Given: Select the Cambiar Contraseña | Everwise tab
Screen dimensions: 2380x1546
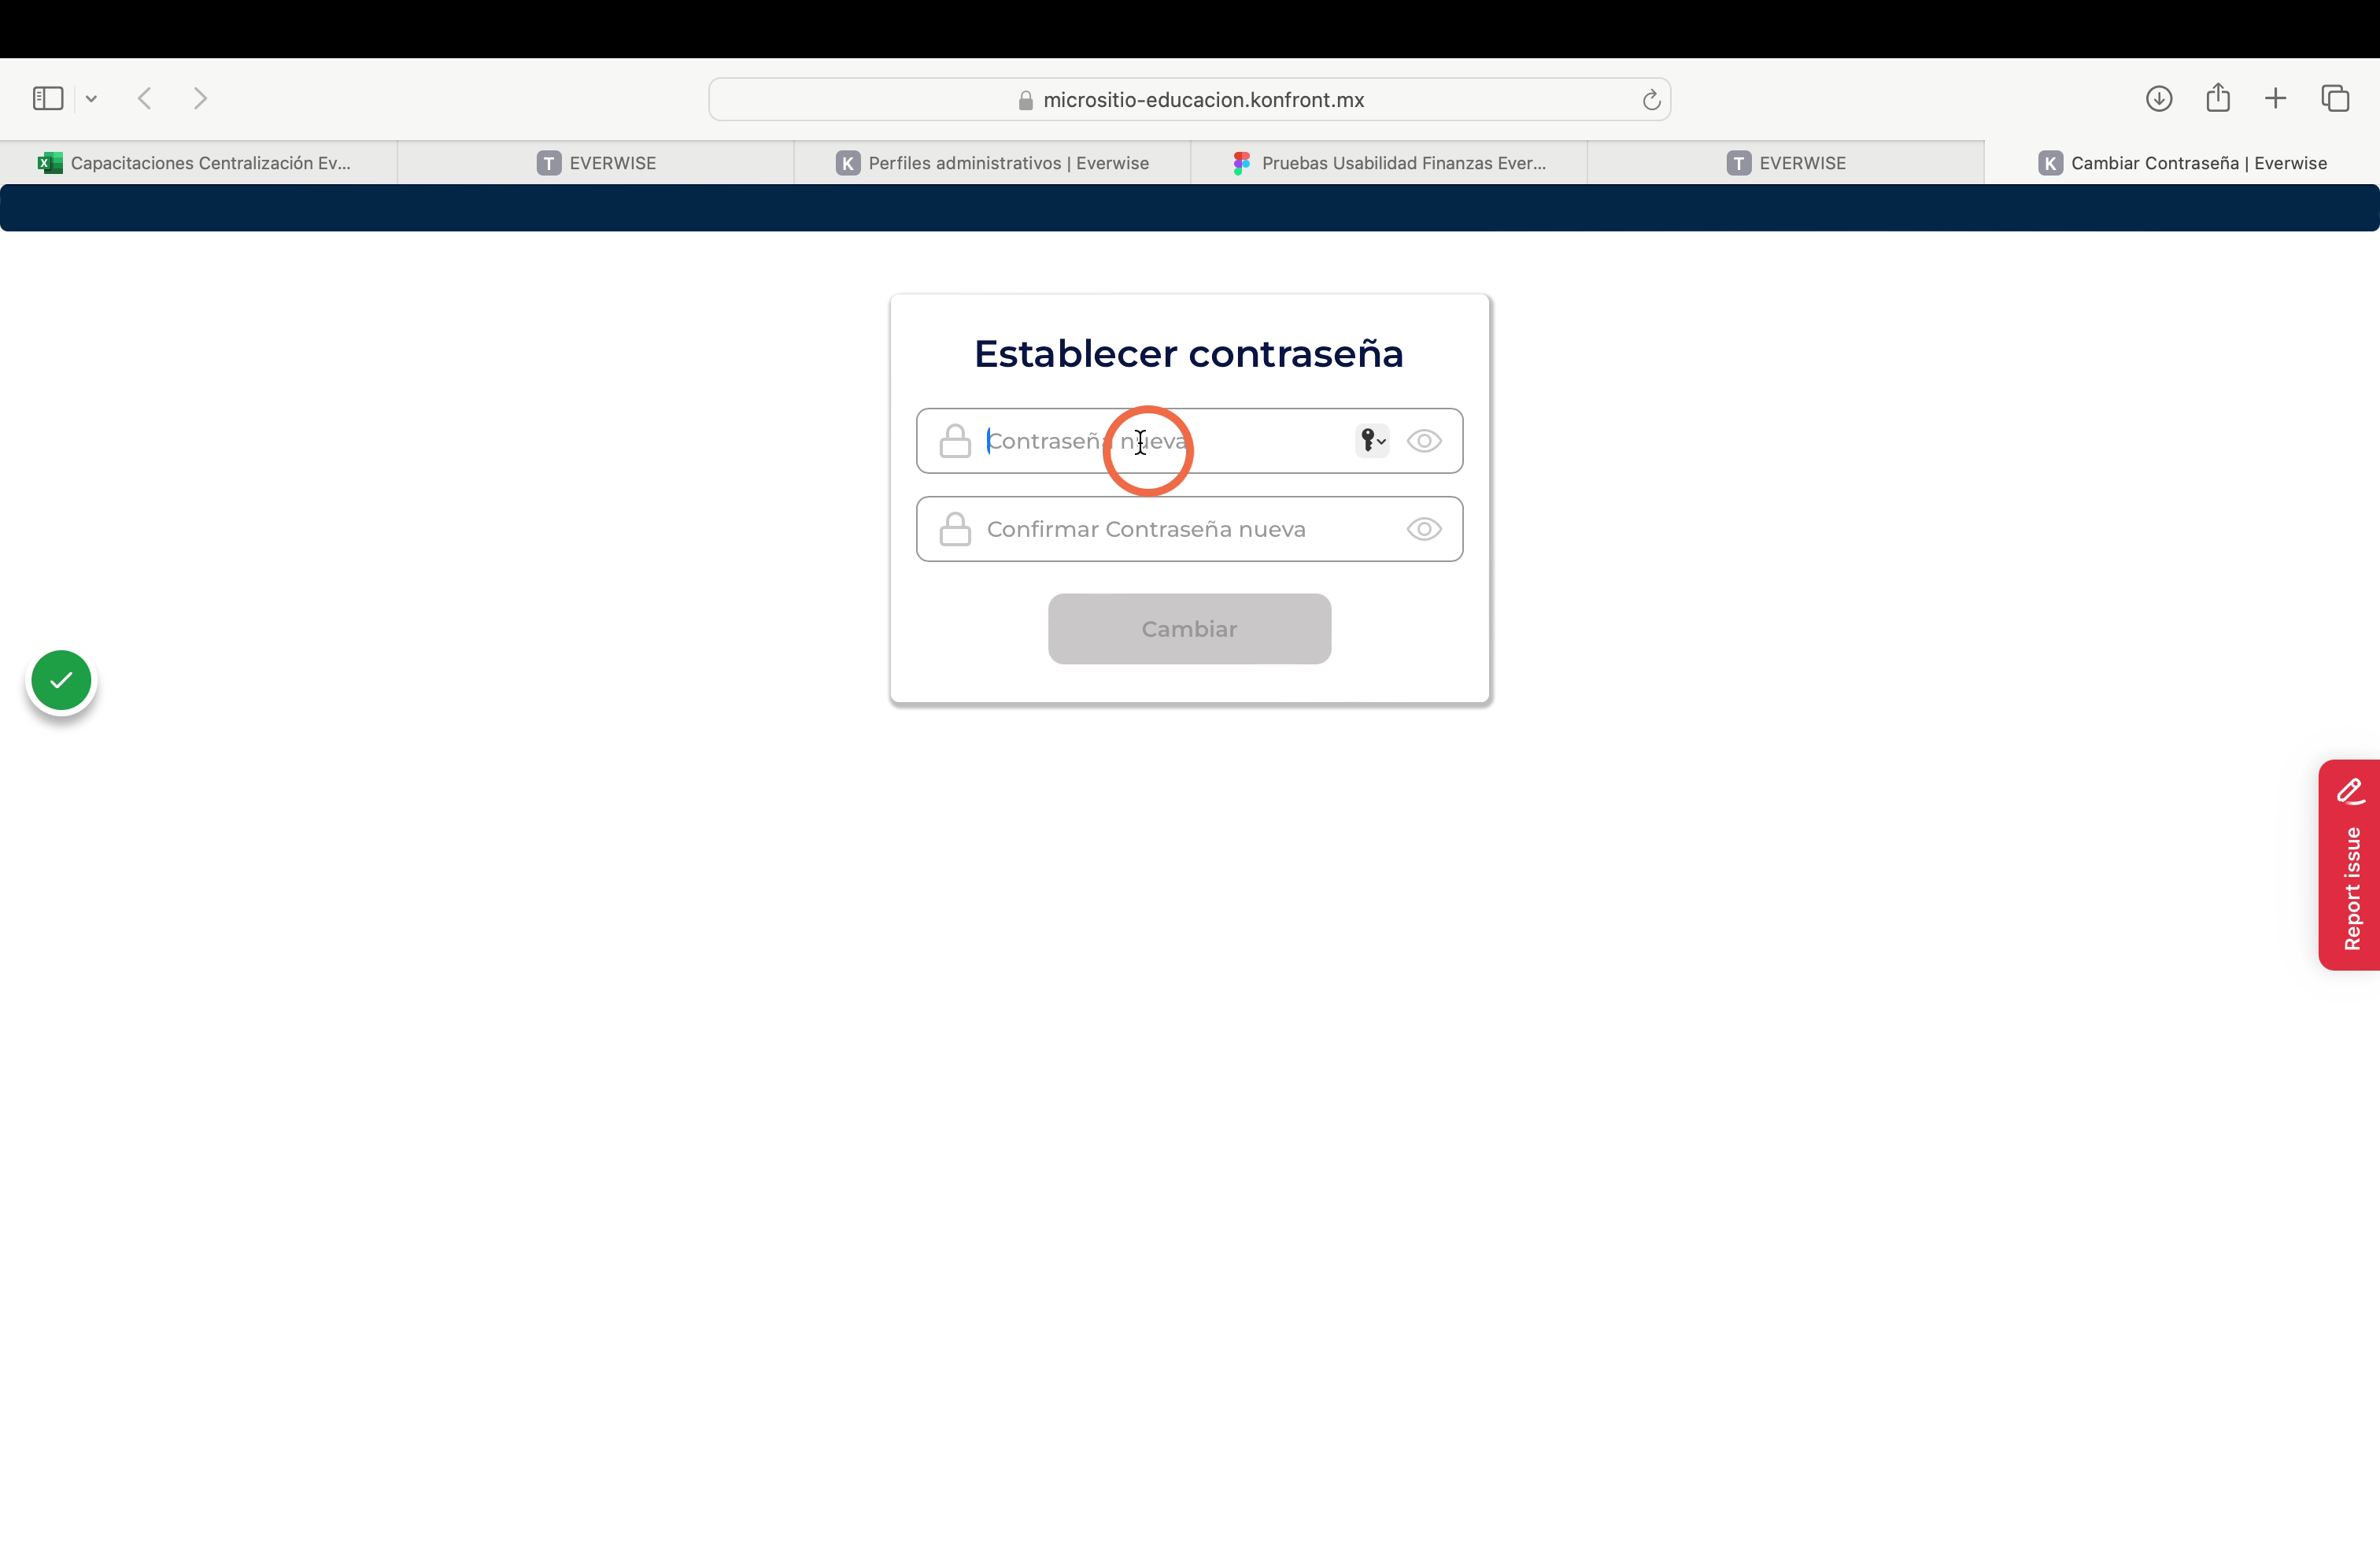Looking at the screenshot, I should 2182,163.
